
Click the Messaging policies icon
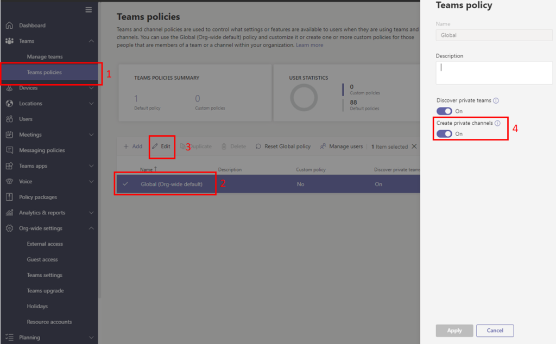10,150
